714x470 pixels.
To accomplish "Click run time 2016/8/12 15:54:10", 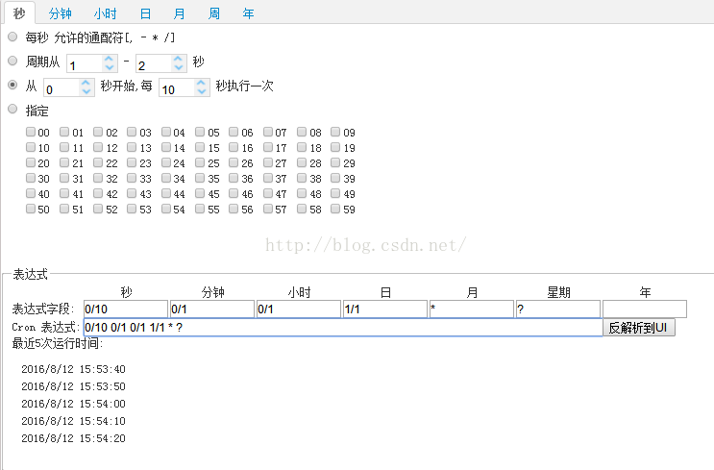I will 73,421.
